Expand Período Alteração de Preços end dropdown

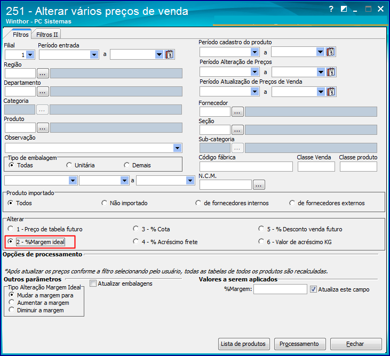coord(321,72)
